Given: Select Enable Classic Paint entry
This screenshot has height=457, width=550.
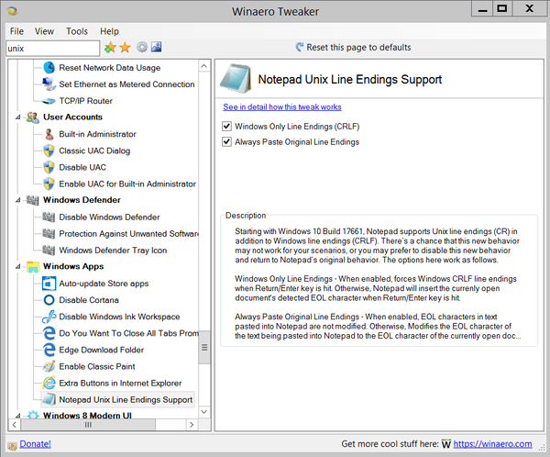Looking at the screenshot, I should pyautogui.click(x=97, y=366).
